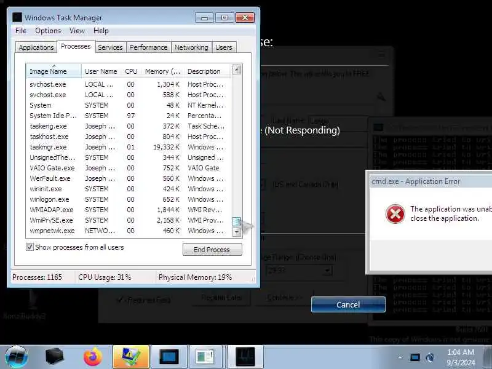Sort by the User Name column header
The height and width of the screenshot is (369, 492).
pyautogui.click(x=101, y=71)
